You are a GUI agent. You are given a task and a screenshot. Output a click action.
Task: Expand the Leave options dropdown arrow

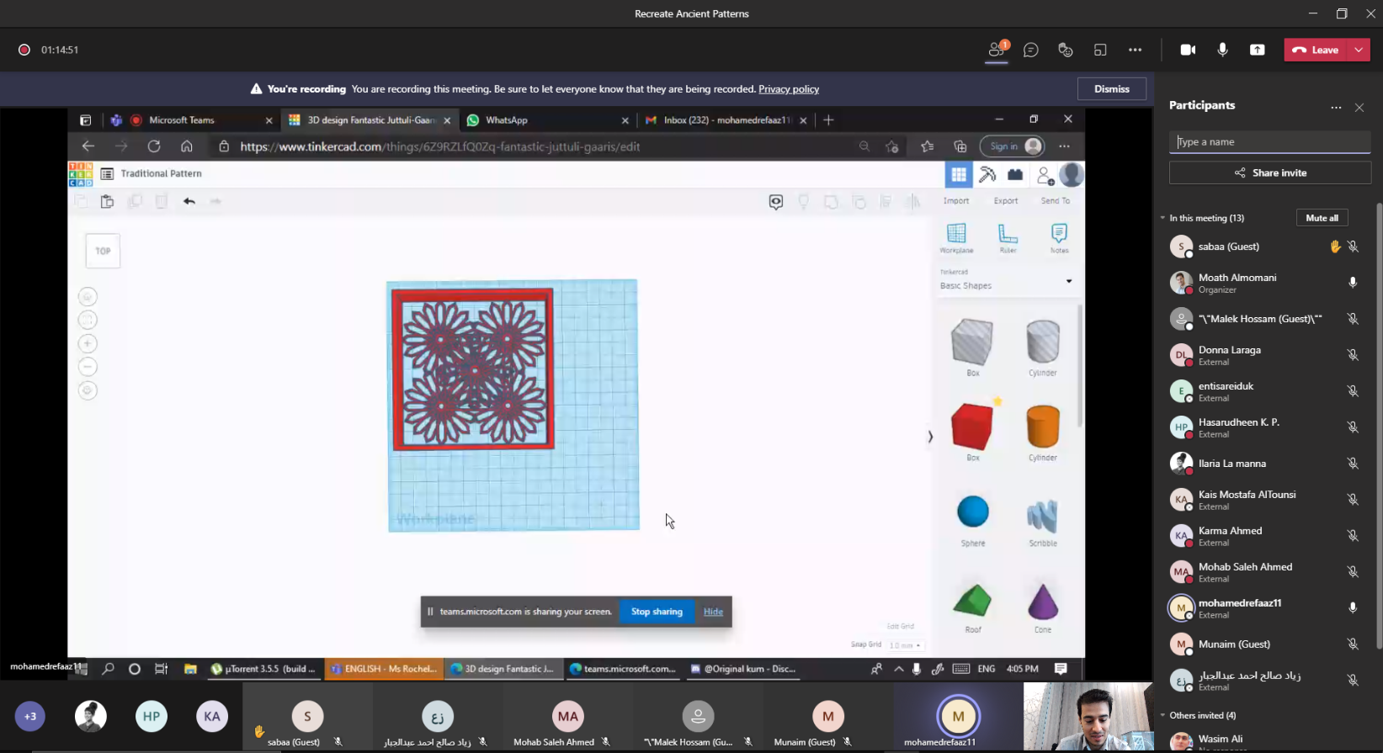[1359, 50]
